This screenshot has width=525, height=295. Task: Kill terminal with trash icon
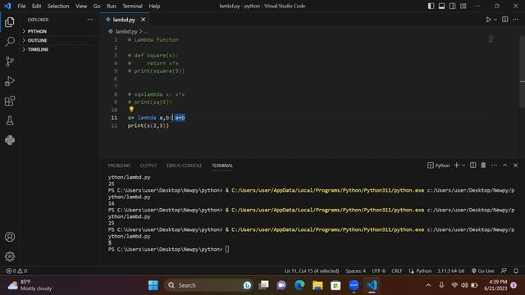483,166
